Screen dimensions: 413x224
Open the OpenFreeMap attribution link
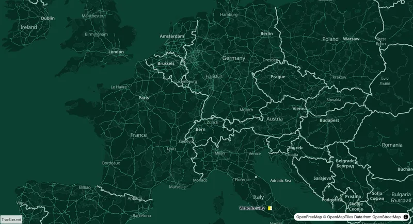[x=309, y=217]
